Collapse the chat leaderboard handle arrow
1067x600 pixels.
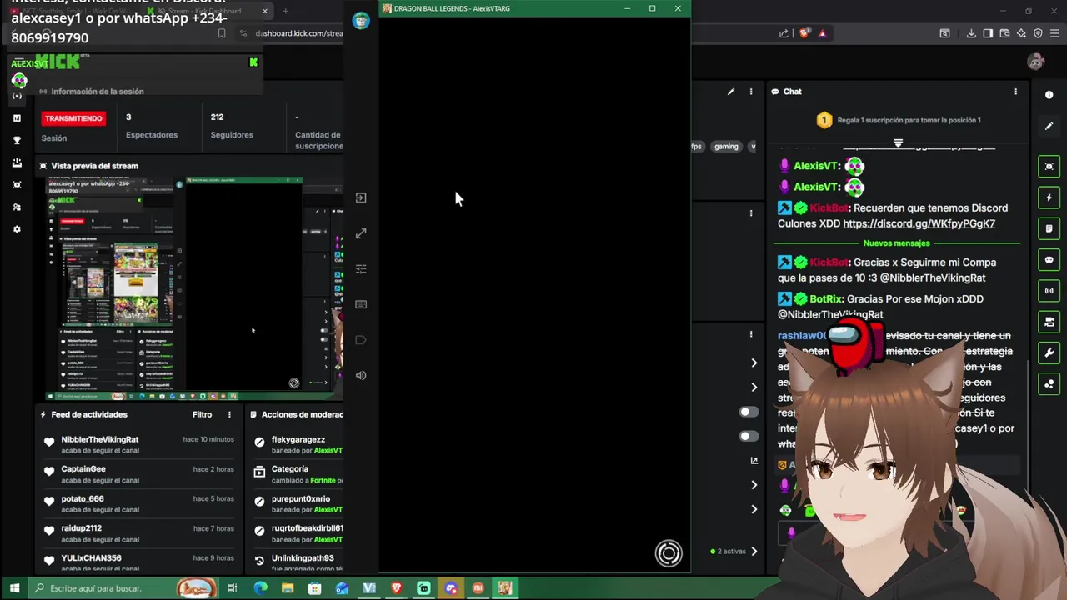coord(898,143)
